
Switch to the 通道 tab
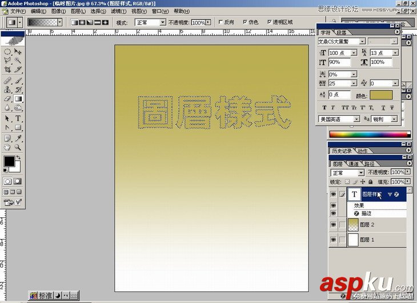(354, 164)
